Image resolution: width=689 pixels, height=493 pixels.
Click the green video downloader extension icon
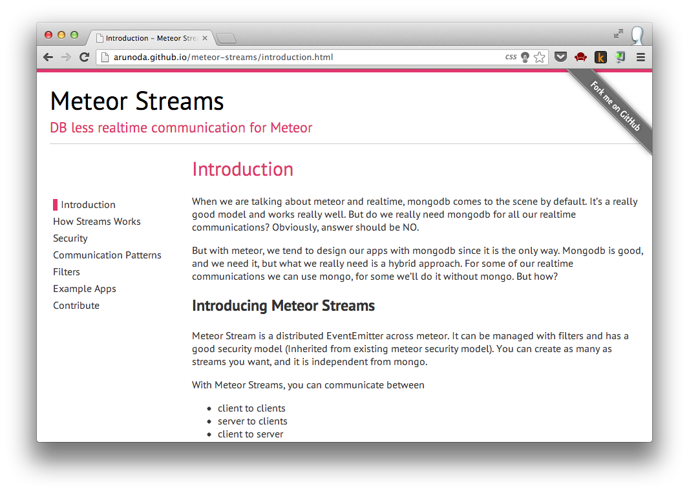pos(620,57)
